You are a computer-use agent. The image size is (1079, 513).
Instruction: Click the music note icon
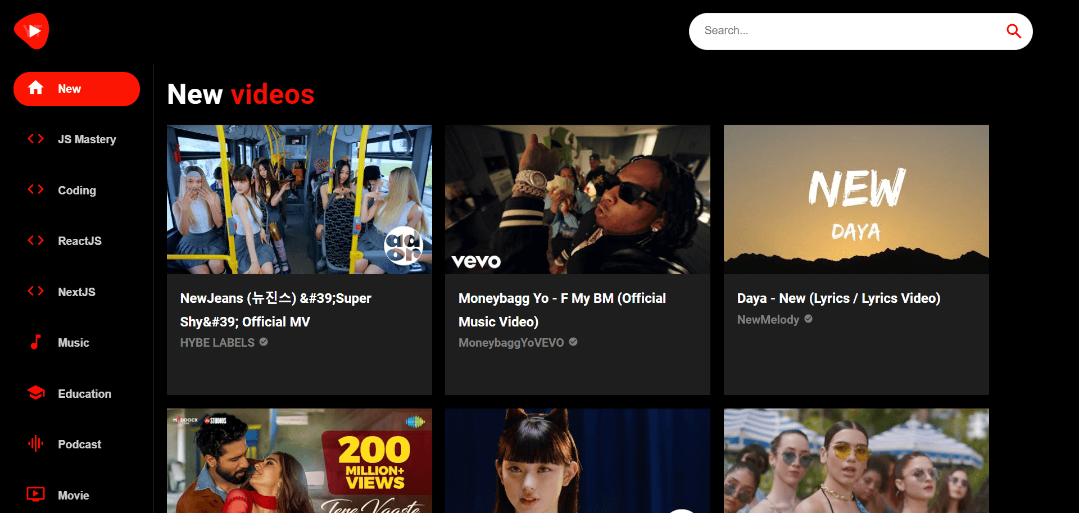click(36, 342)
